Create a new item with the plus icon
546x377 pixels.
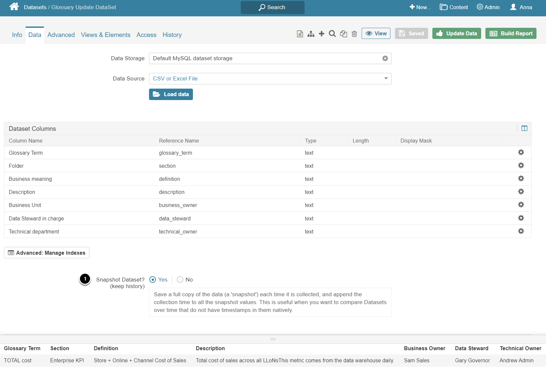321,33
